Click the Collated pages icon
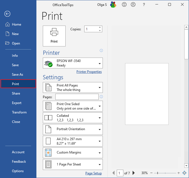The height and width of the screenshot is (178, 189). tap(48, 118)
